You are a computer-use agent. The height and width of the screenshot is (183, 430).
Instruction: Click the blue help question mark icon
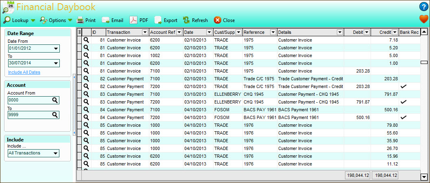(x=423, y=7)
